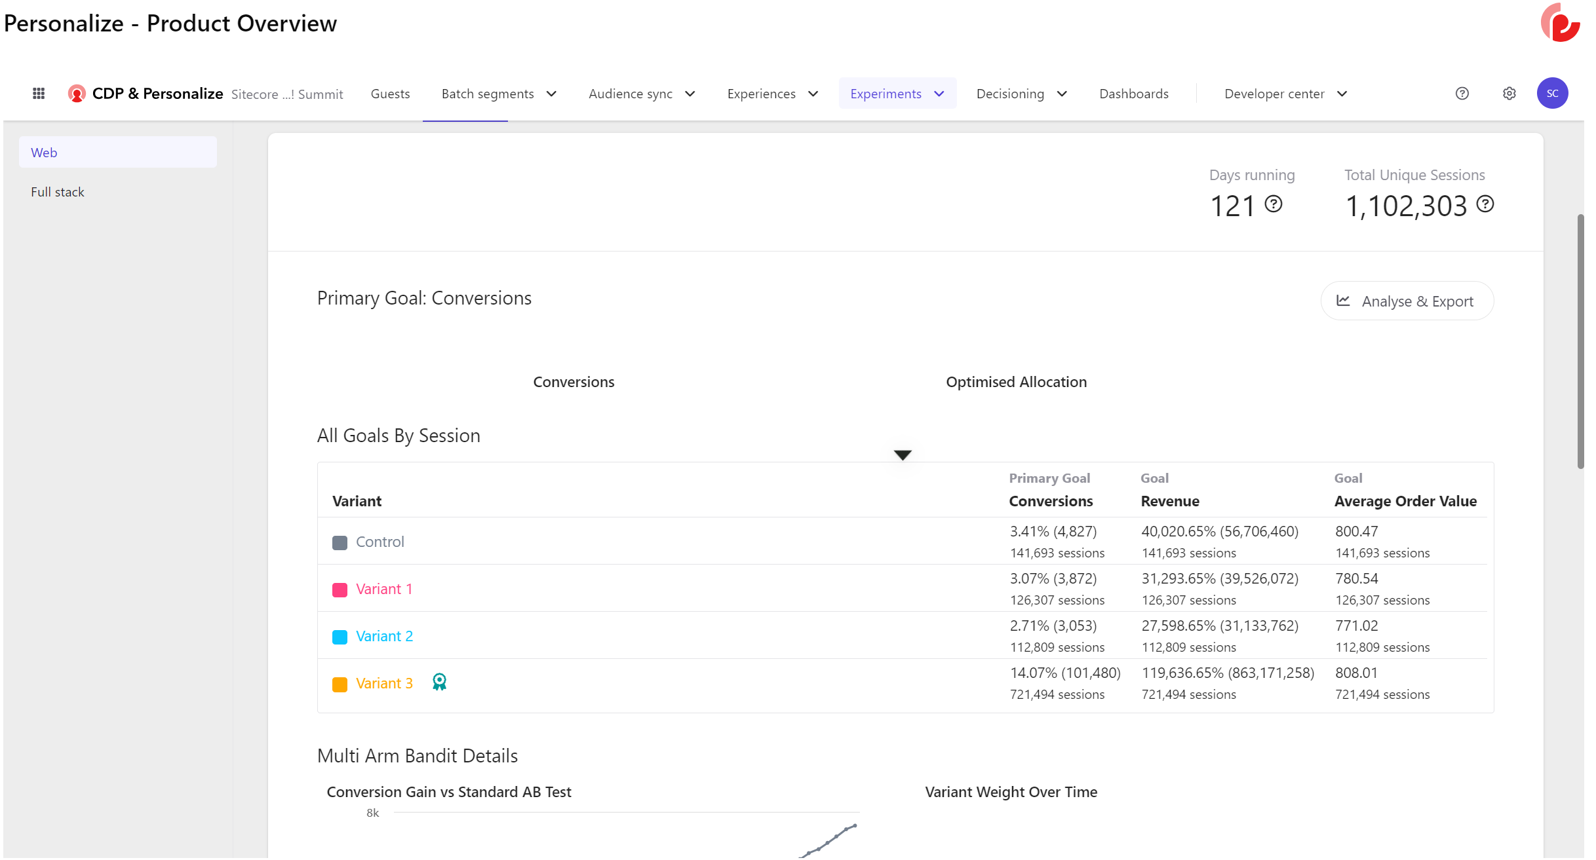
Task: Open the settings gear icon
Action: (x=1509, y=94)
